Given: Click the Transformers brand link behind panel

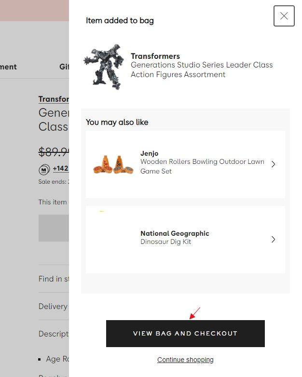Looking at the screenshot, I should [x=54, y=99].
